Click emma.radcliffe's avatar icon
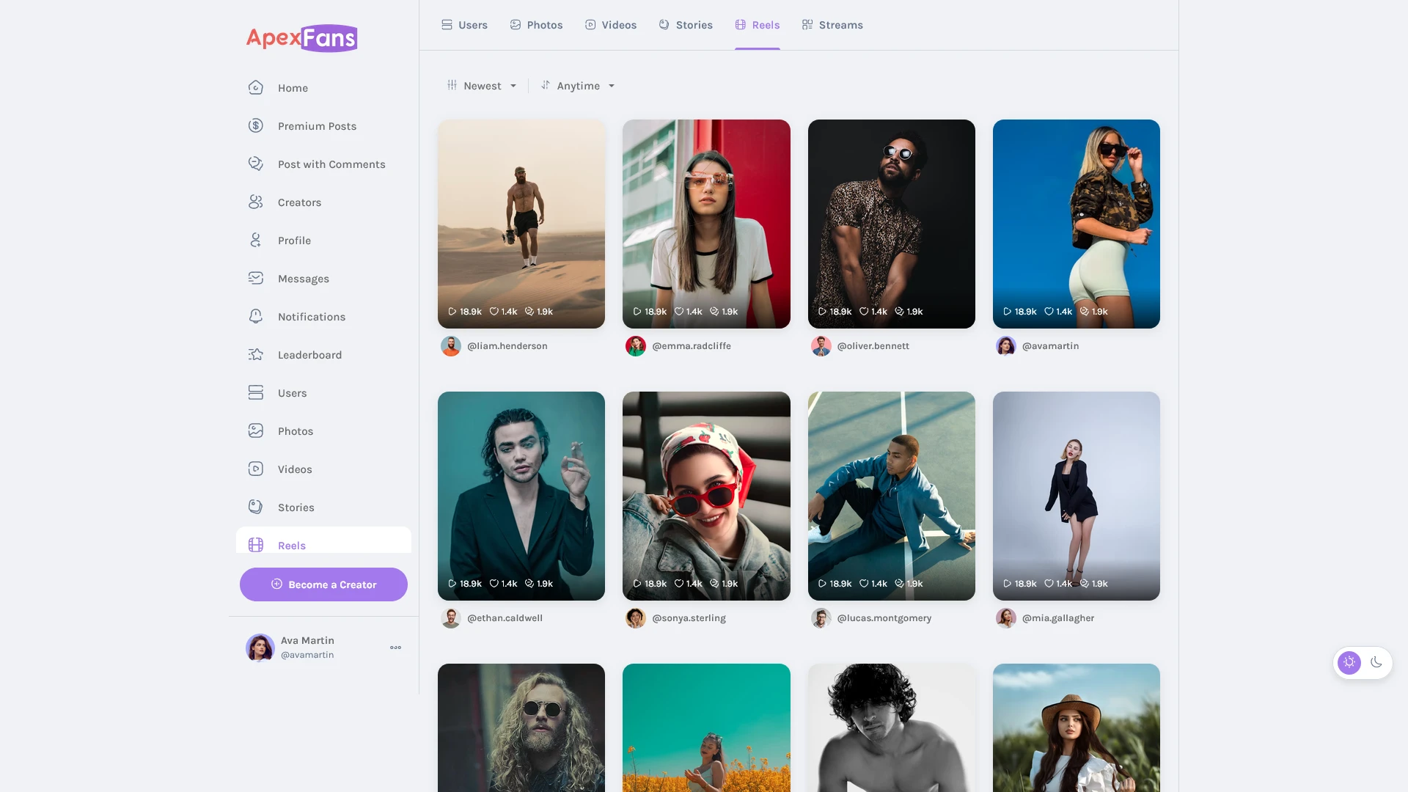 coord(635,346)
